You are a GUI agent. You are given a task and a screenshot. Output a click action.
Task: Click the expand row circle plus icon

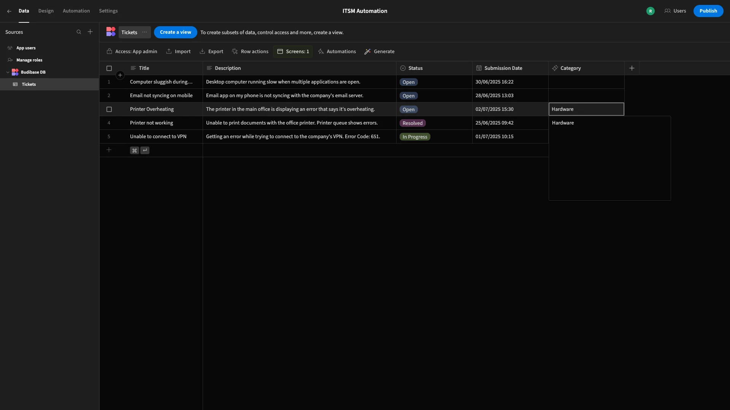pos(120,75)
